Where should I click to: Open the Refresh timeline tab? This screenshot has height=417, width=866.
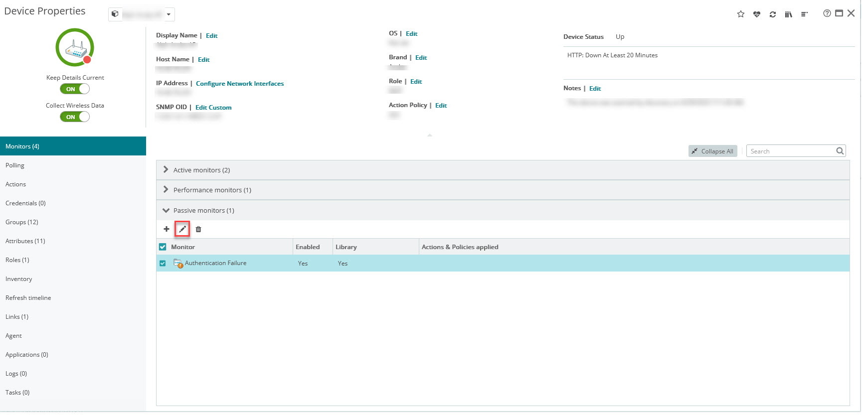(x=73, y=297)
